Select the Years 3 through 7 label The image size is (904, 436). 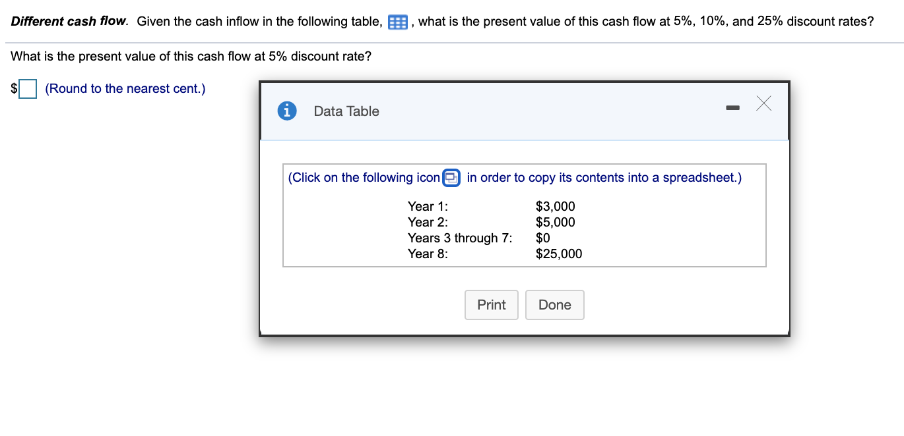[x=459, y=238]
